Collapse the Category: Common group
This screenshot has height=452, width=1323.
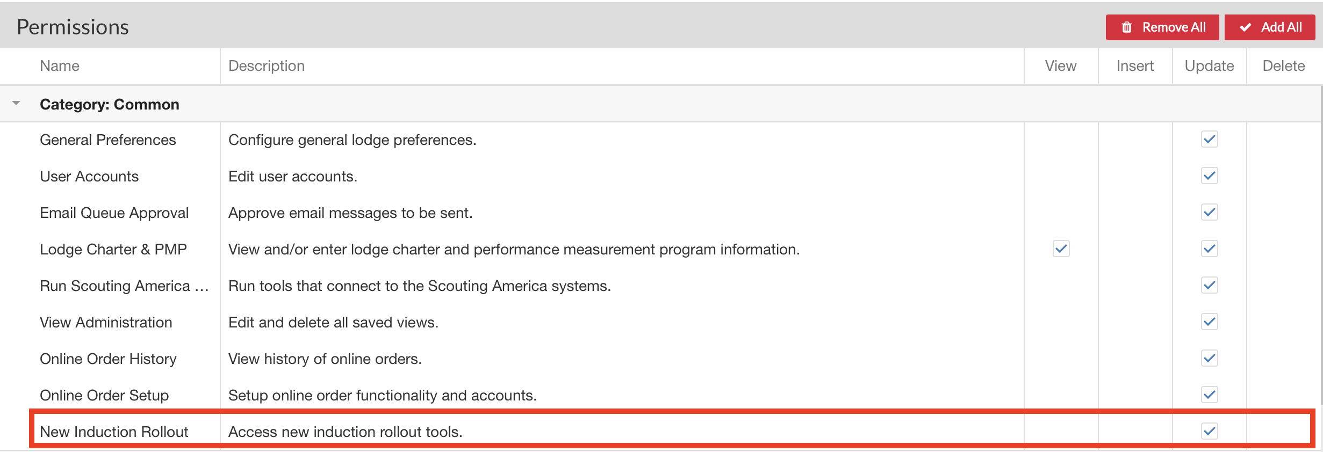click(x=16, y=103)
